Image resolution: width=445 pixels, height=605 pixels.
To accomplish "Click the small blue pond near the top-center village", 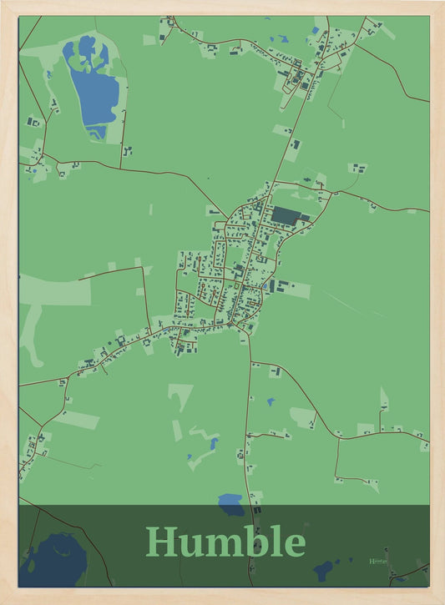I will pyautogui.click(x=281, y=39).
